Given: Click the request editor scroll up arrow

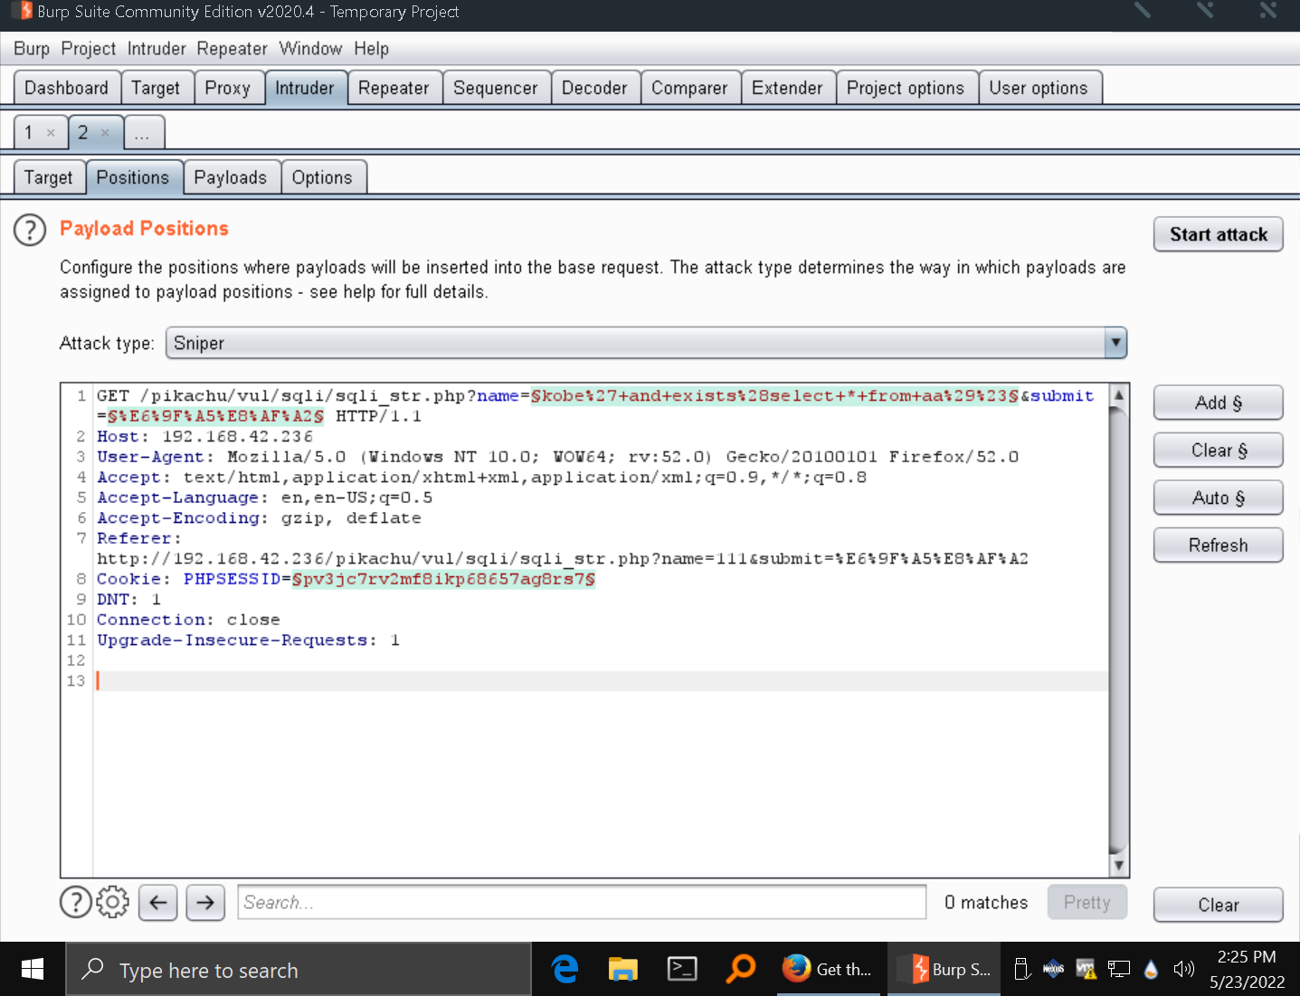Looking at the screenshot, I should click(1119, 395).
